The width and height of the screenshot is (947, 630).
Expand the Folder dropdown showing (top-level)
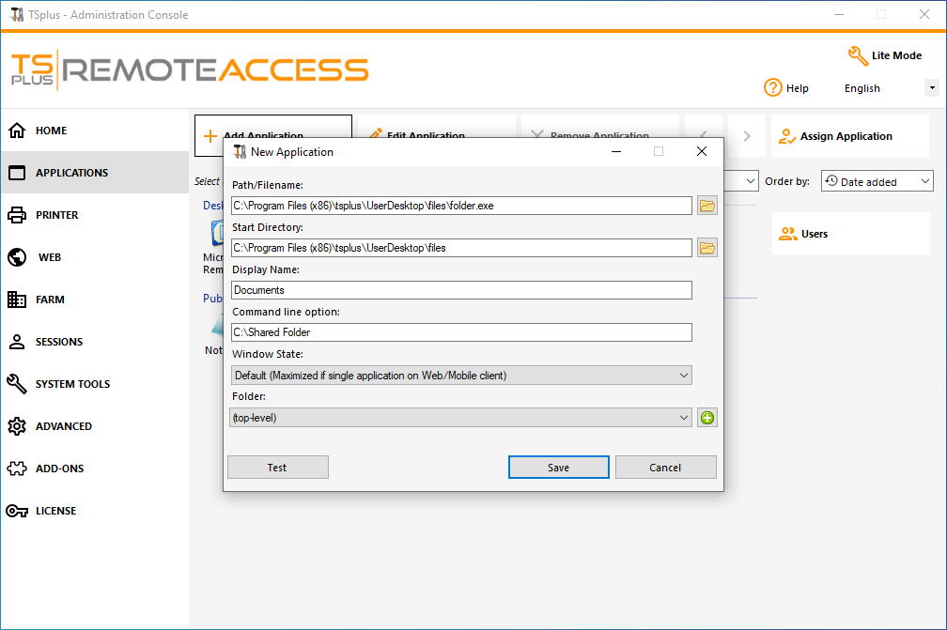[x=461, y=417]
